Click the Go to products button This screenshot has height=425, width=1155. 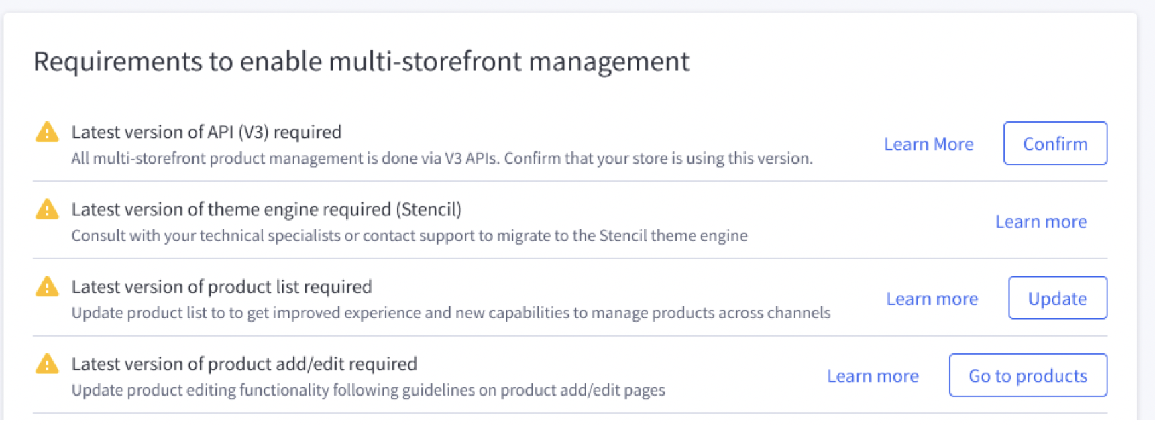1028,375
